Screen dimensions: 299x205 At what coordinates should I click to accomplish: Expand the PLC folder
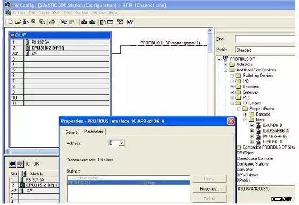(232, 98)
